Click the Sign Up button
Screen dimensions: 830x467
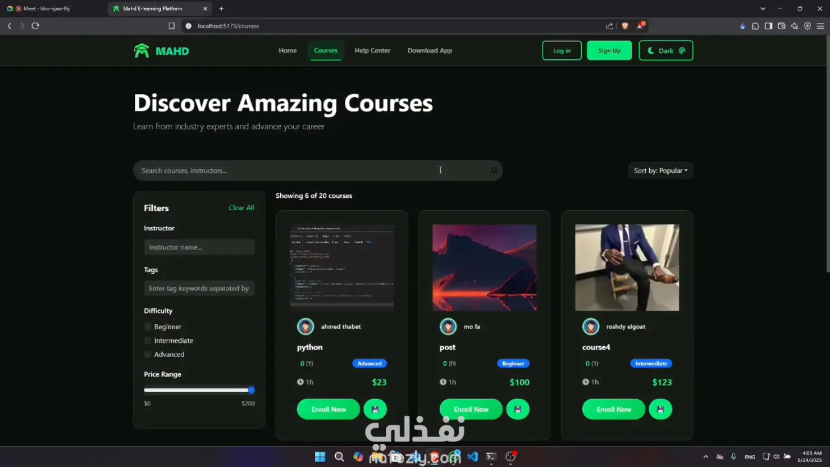pyautogui.click(x=609, y=51)
